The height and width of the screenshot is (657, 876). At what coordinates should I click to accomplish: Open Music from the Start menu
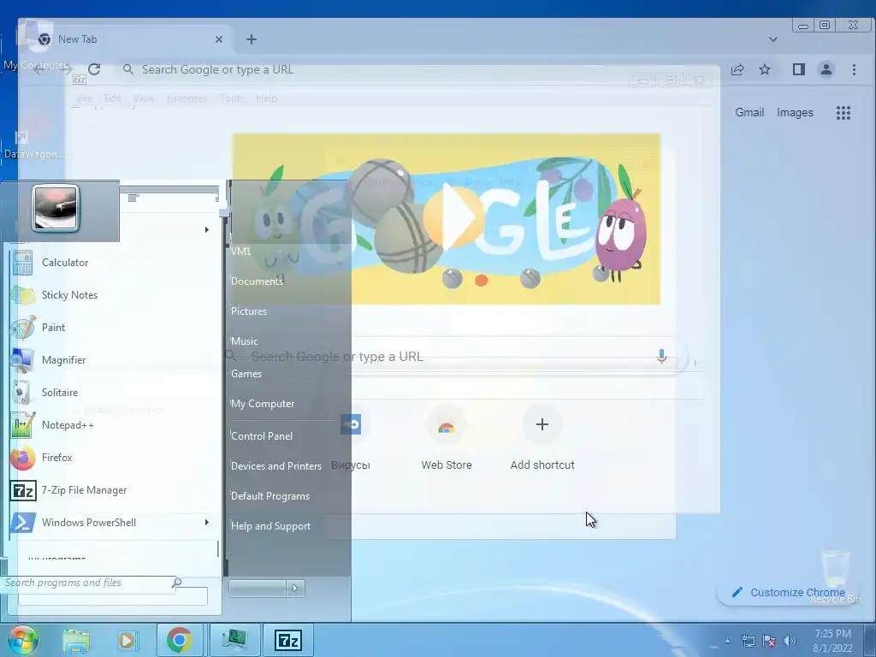244,340
